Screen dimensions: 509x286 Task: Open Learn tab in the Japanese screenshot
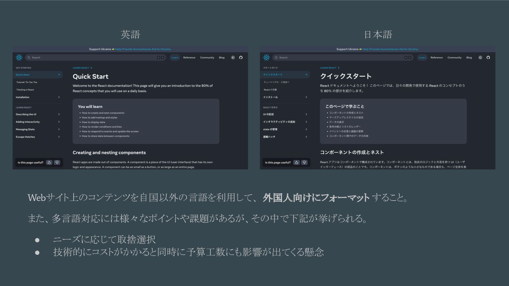(422, 58)
